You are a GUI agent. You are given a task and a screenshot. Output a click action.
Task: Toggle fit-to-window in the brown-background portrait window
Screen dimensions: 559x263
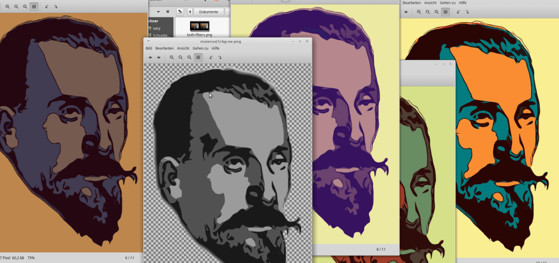[x=34, y=6]
